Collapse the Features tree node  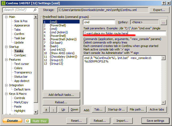[x=6, y=60]
